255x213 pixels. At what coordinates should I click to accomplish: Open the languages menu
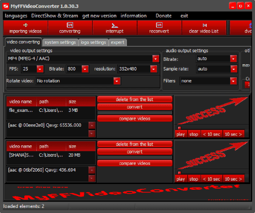coord(16,16)
